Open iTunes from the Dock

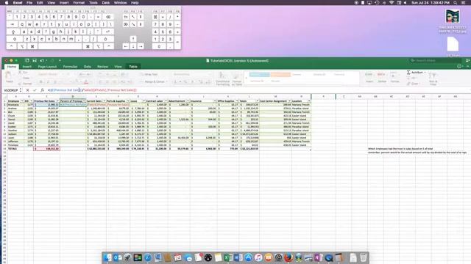(x=258, y=257)
